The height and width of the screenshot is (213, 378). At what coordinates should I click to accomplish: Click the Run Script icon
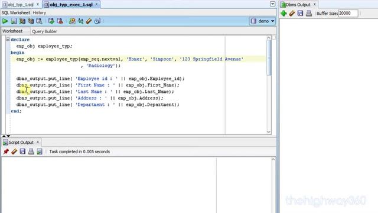[14, 21]
